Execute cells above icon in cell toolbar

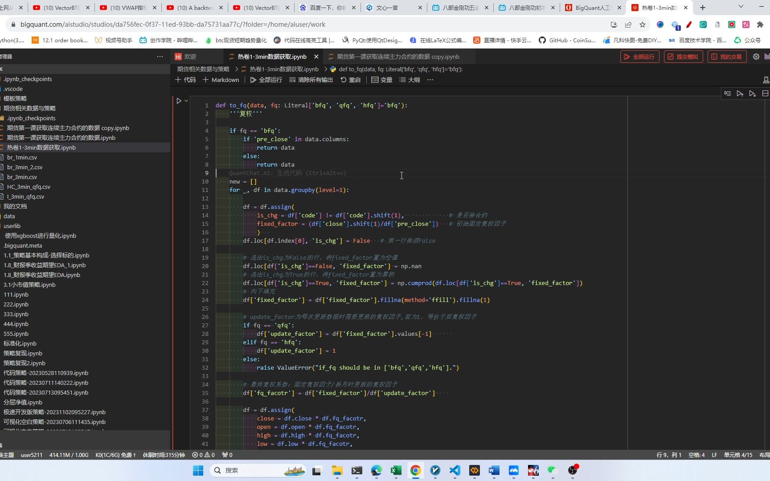click(x=740, y=94)
